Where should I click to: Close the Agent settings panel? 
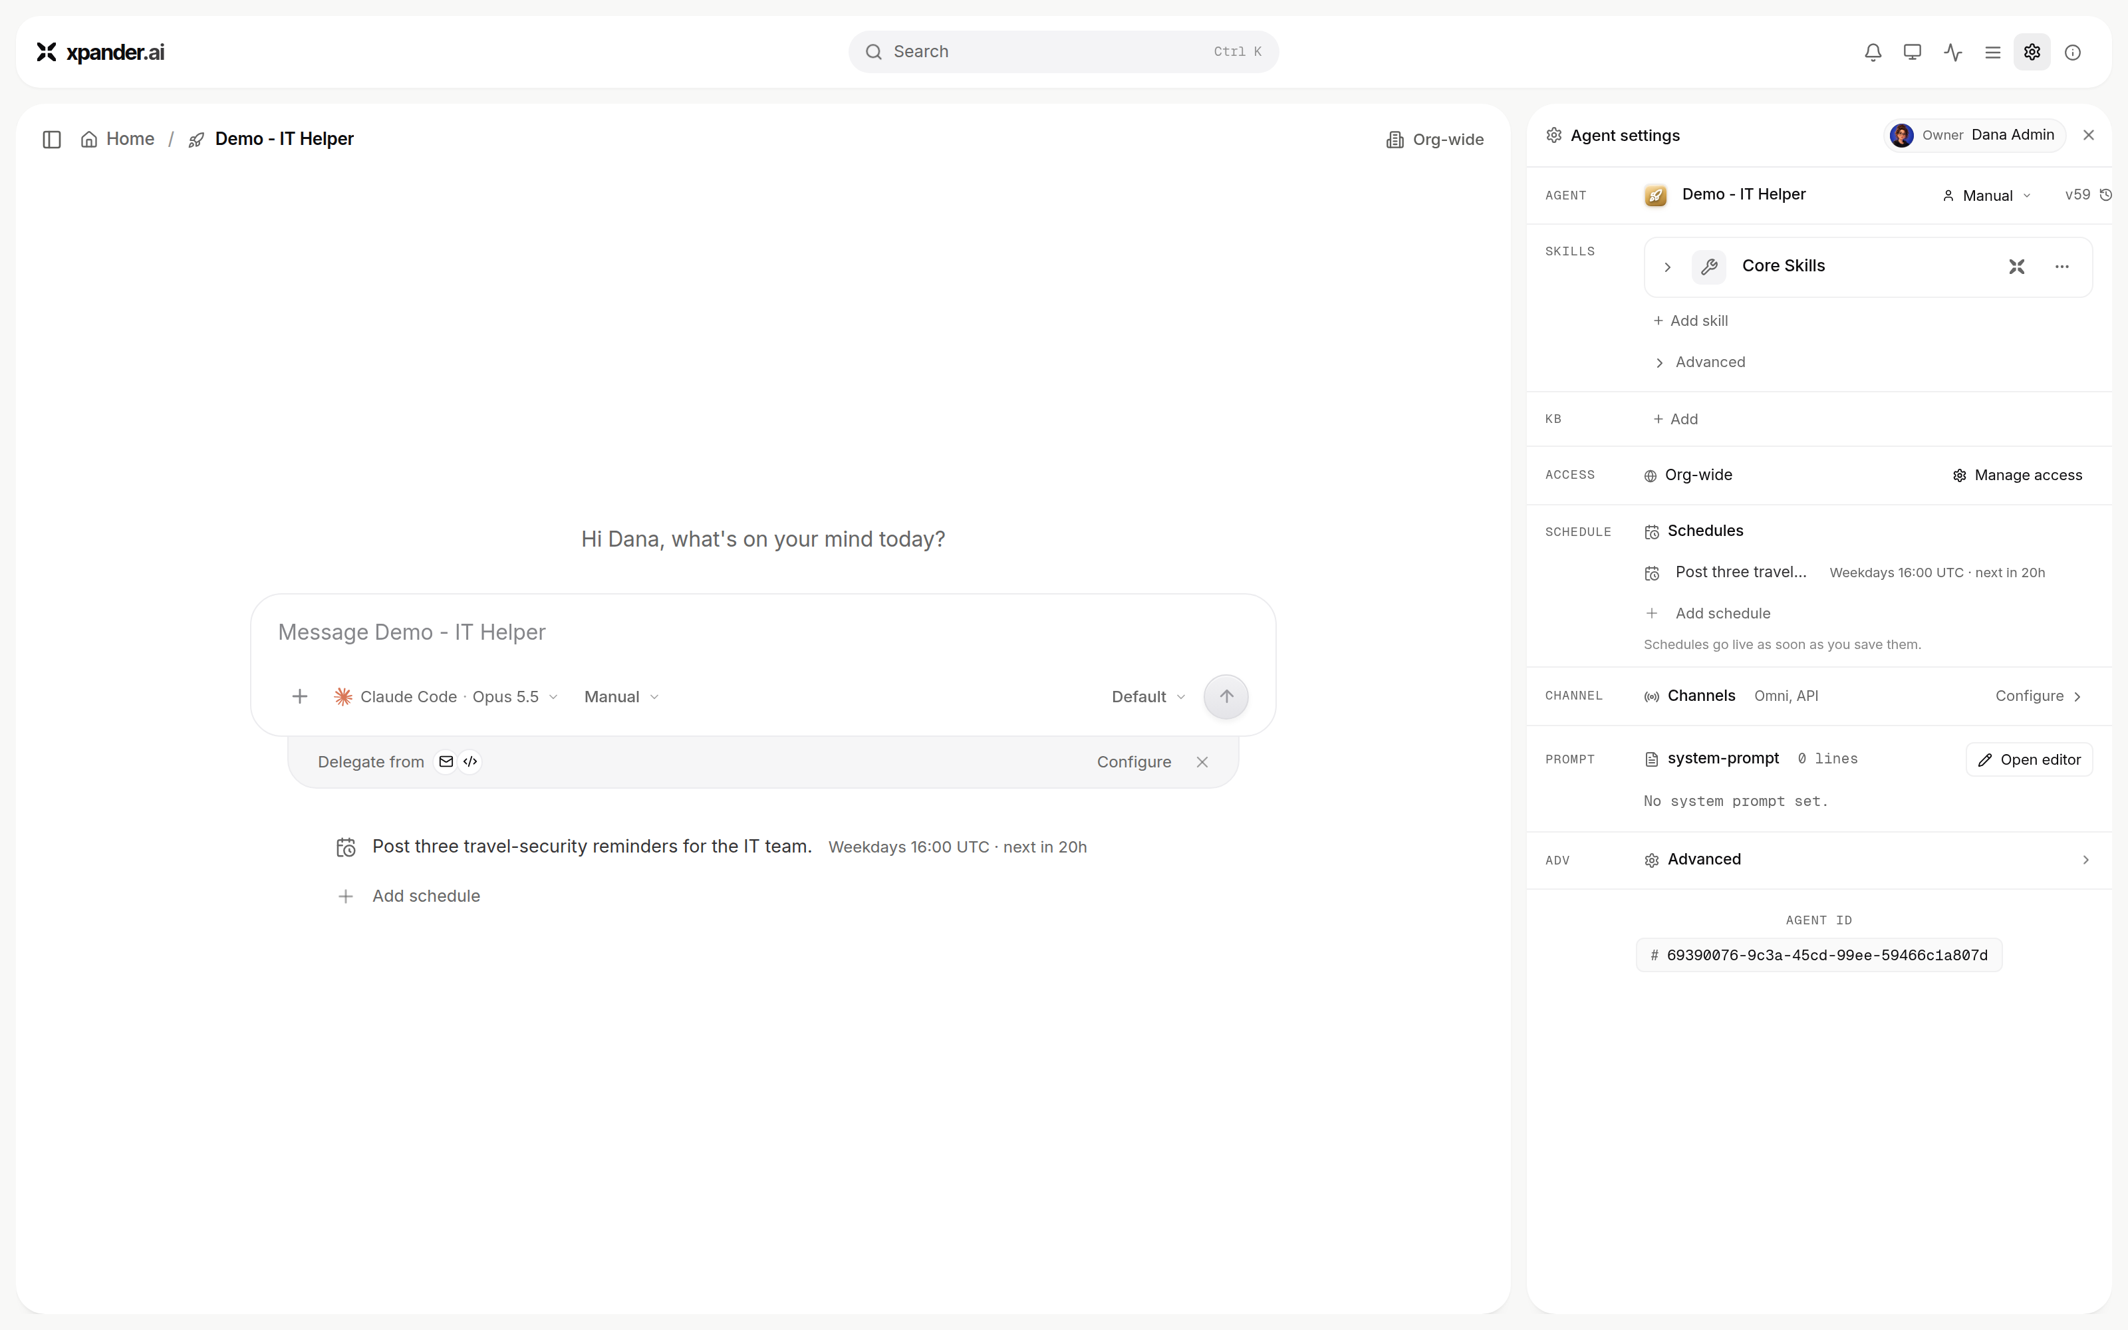click(2088, 134)
